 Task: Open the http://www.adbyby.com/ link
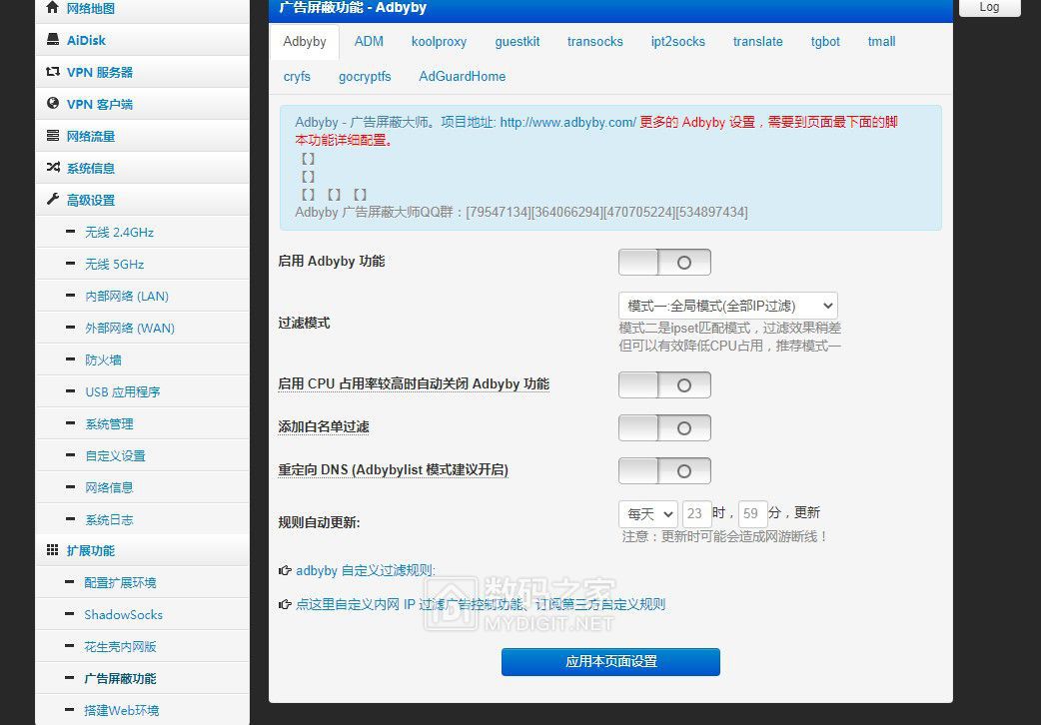pyautogui.click(x=567, y=122)
